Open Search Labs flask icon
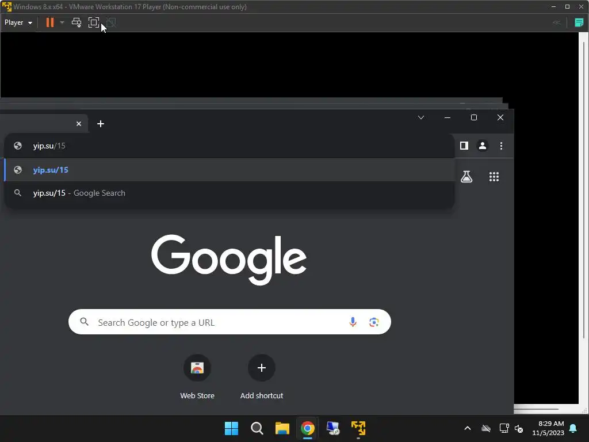589x442 pixels. tap(466, 177)
